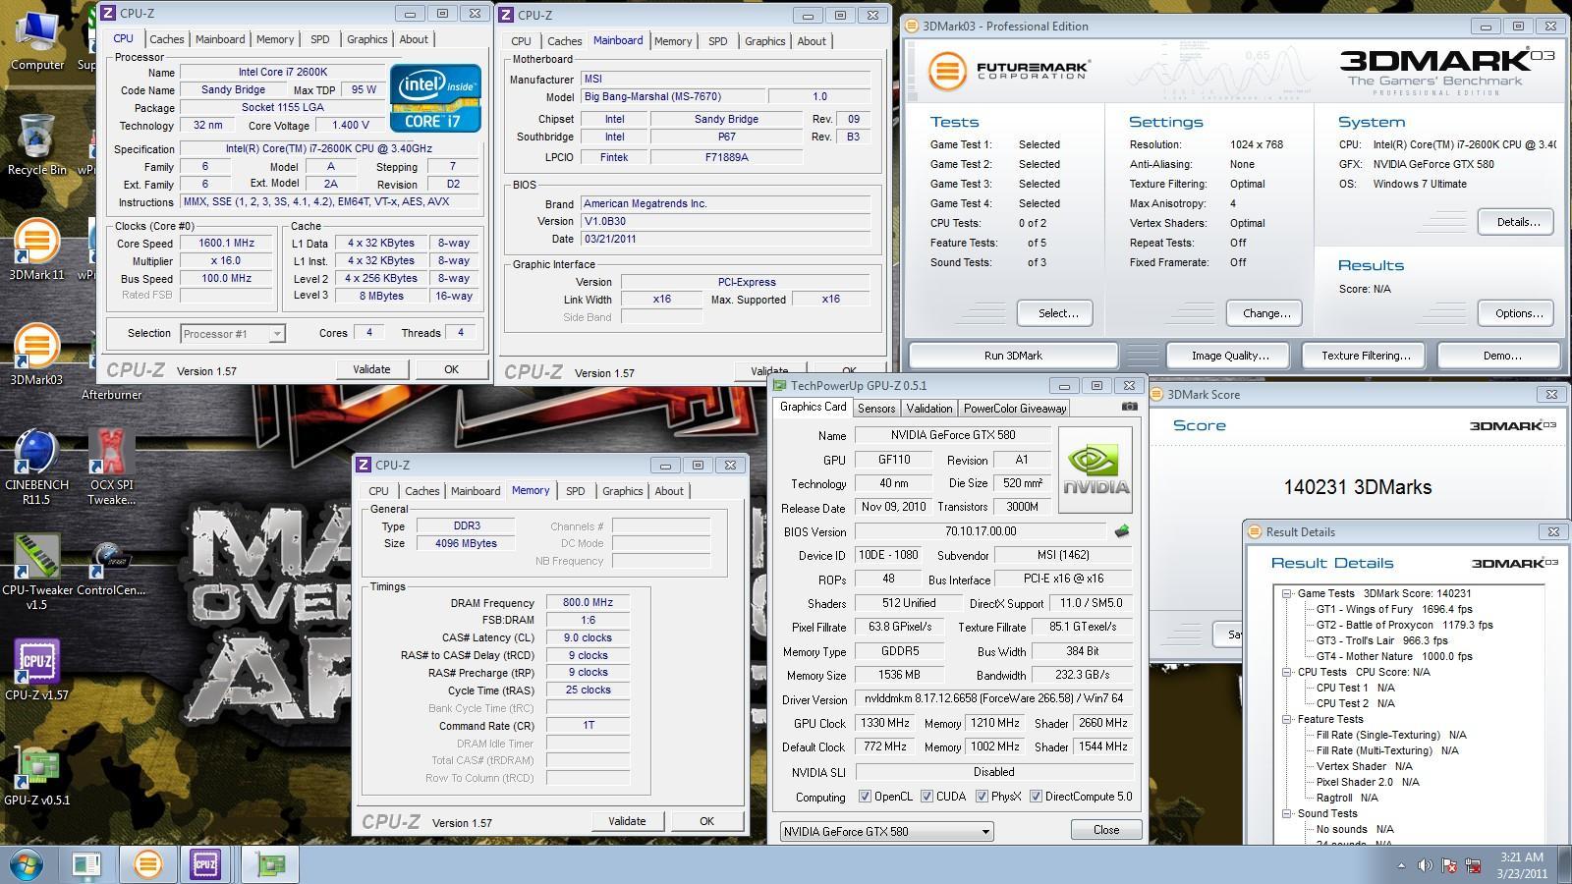Click the Texture Filtering... button
1572x884 pixels.
click(1365, 356)
